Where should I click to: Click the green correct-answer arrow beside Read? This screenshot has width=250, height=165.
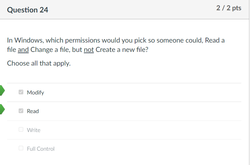[2, 109]
